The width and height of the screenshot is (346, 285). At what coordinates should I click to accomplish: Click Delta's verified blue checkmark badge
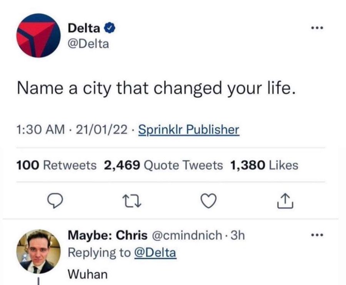pos(110,28)
